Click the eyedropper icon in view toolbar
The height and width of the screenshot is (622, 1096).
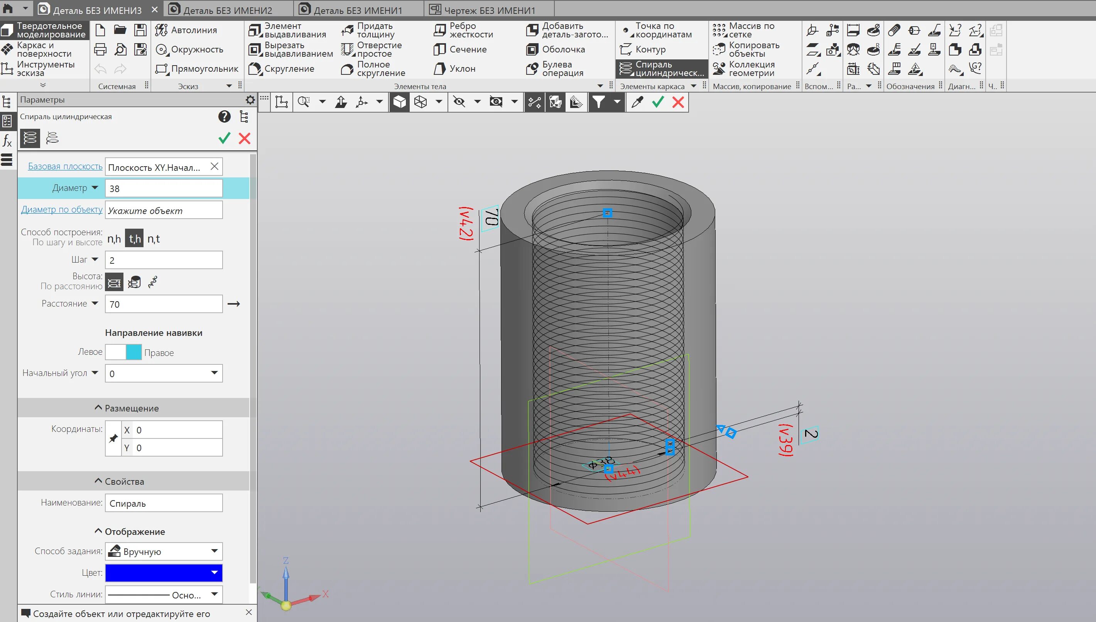(637, 102)
